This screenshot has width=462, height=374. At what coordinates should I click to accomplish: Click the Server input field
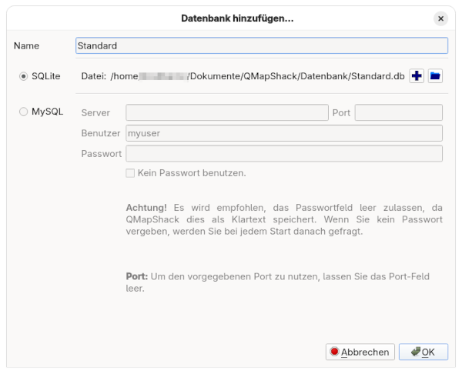[226, 113]
